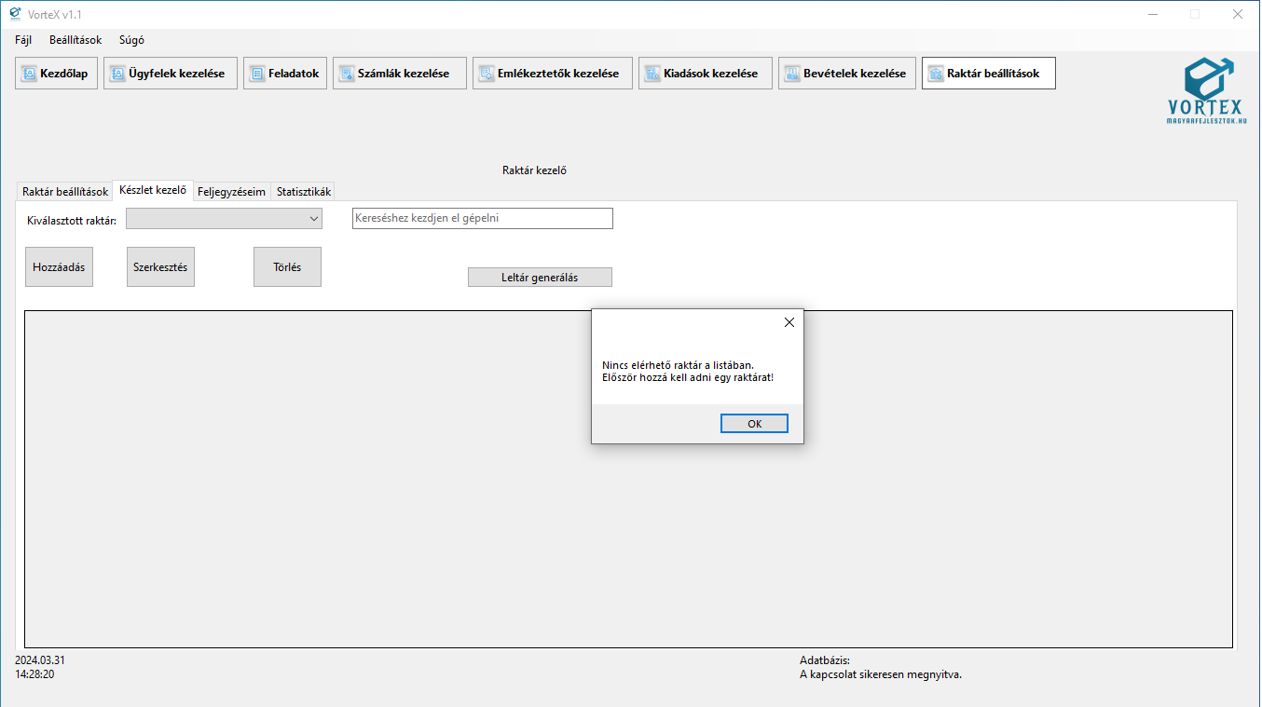1262x707 pixels.
Task: Open the Súgó menu
Action: click(x=131, y=40)
